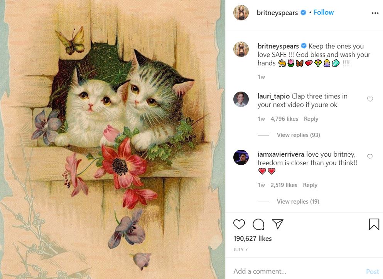The image size is (383, 279).
Task: Click the blue Post button
Action: (372, 272)
